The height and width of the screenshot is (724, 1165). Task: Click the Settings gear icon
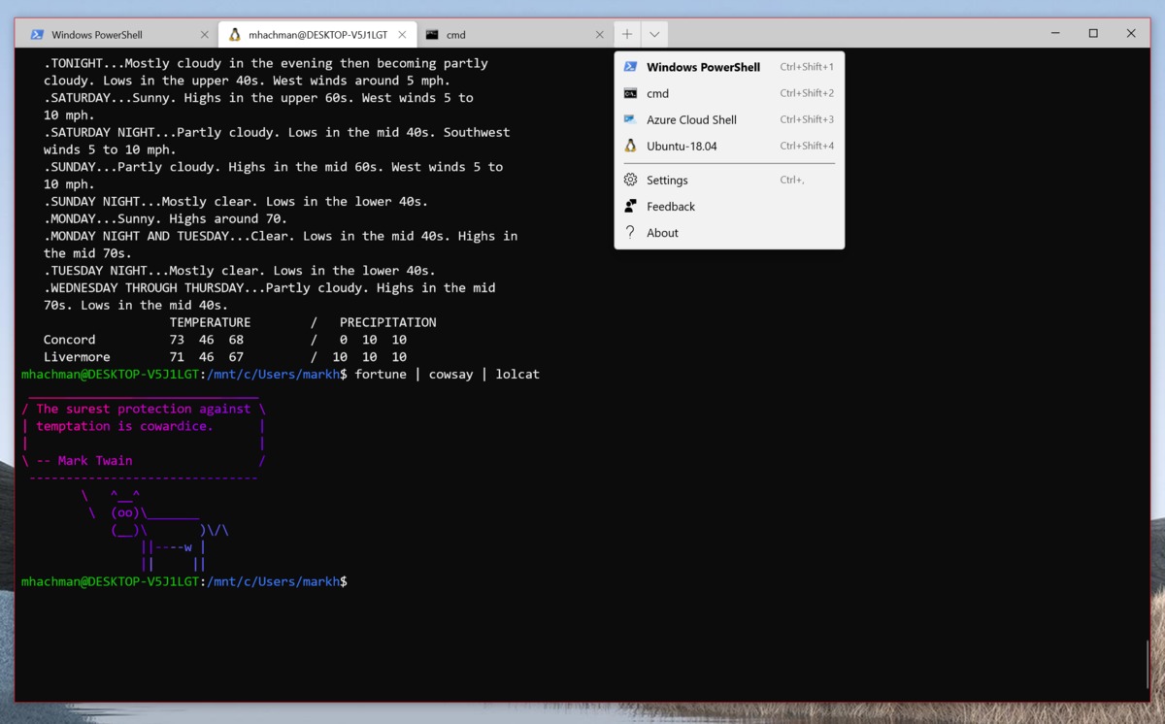pyautogui.click(x=630, y=180)
